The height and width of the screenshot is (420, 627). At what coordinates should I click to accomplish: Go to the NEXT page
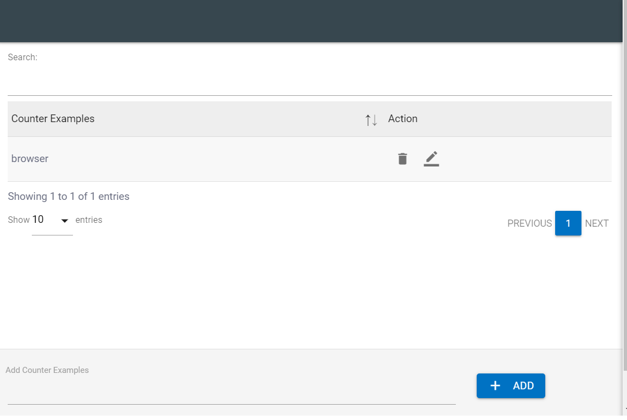(x=597, y=223)
